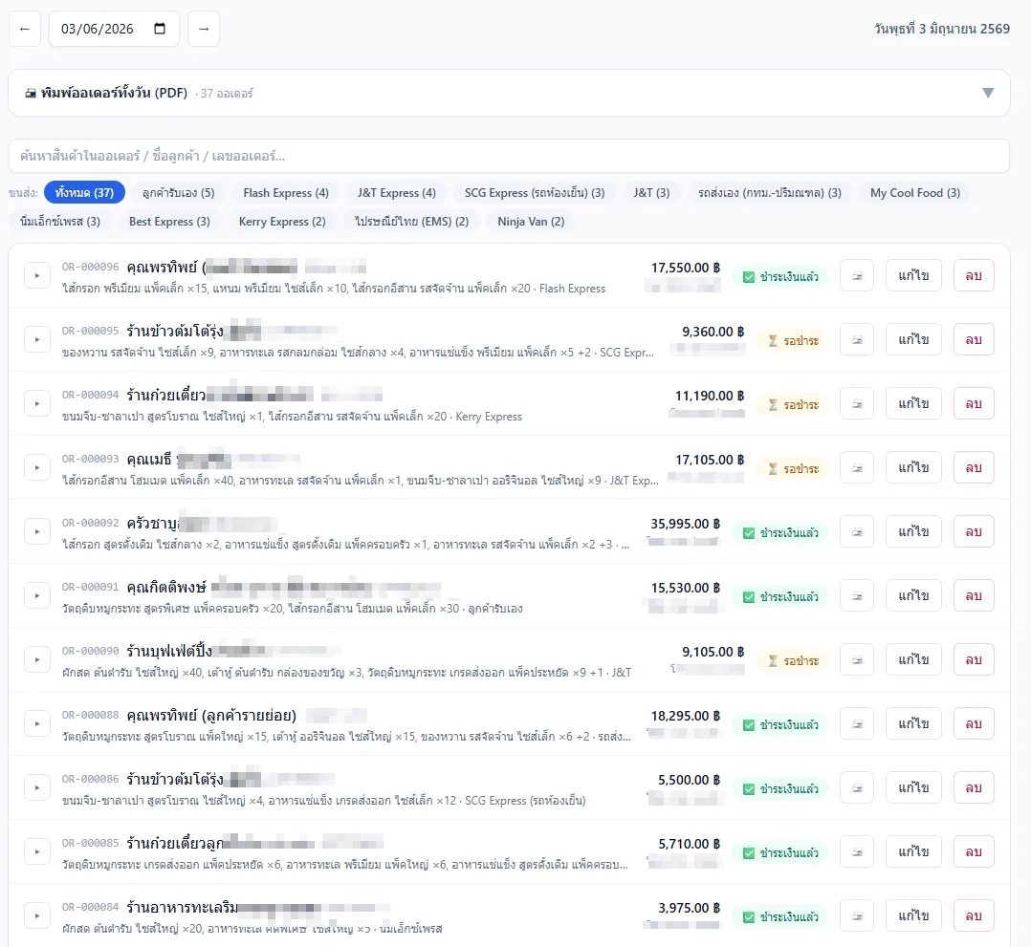Viewport: 1031px width, 947px height.
Task: Expand order OR-000091 row
Action: pyautogui.click(x=37, y=595)
